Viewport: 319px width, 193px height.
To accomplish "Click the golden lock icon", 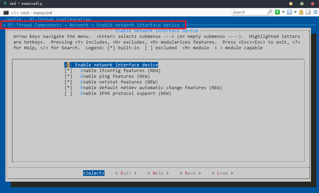I will (301, 12).
